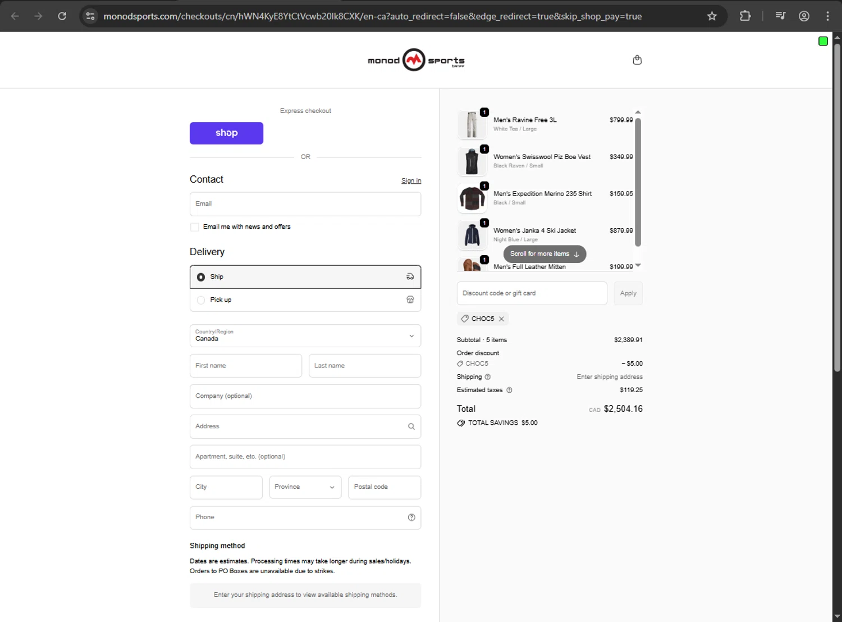The image size is (842, 622).
Task: Focus the First name field
Action: [246, 366]
